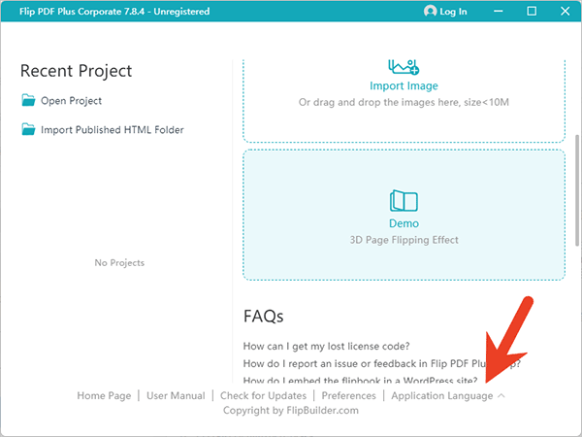Open Project from Recent Project panel
Viewport: 582px width, 437px height.
71,101
